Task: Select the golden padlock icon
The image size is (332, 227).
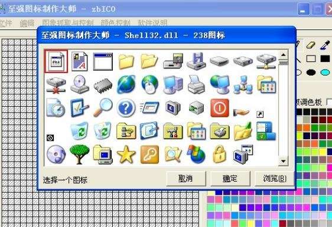Action: [x=220, y=154]
